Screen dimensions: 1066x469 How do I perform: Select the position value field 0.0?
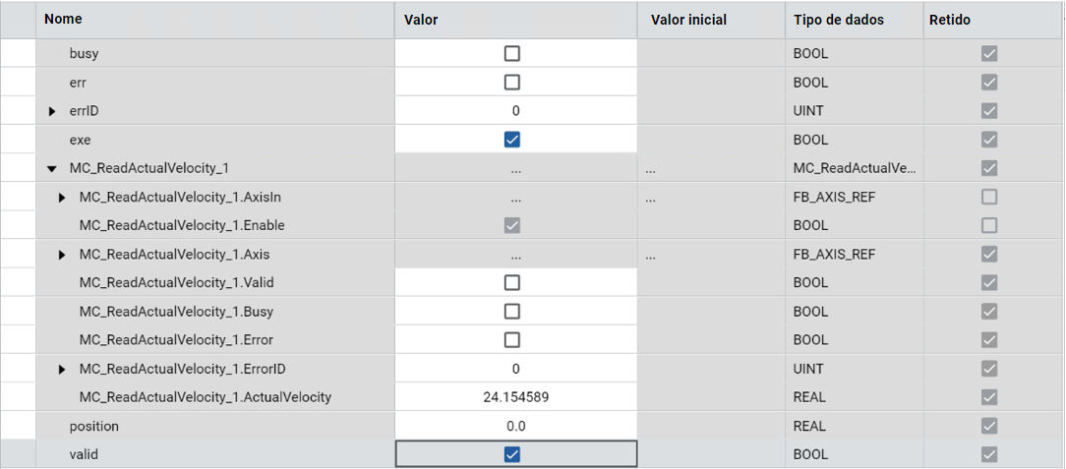pyautogui.click(x=515, y=426)
